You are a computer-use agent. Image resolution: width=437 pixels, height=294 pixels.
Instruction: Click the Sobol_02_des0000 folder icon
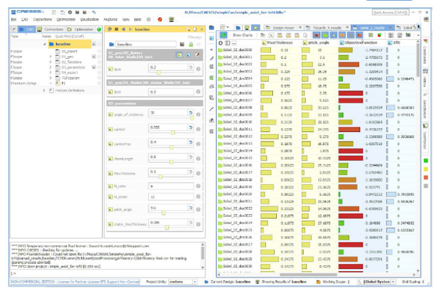point(220,50)
